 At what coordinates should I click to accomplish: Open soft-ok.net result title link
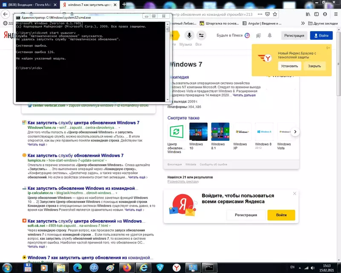(x=87, y=221)
